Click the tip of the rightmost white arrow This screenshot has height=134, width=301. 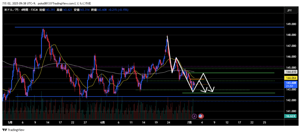click(214, 87)
